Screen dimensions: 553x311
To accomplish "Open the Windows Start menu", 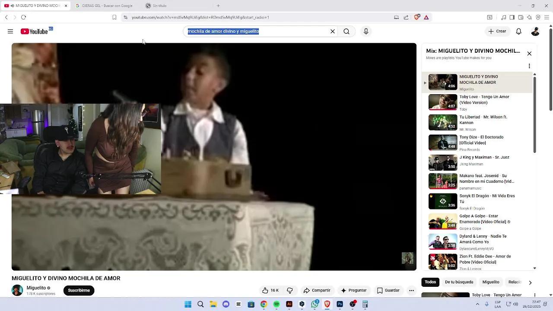I will tap(188, 304).
